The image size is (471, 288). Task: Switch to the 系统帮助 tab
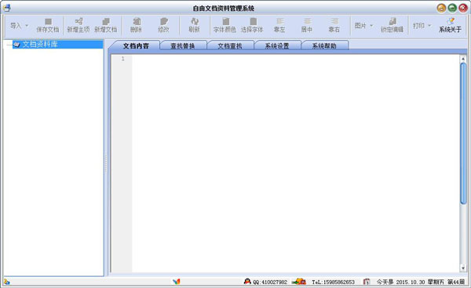coord(324,46)
